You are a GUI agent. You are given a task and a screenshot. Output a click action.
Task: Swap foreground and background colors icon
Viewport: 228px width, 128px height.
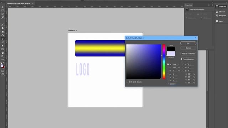click(x=4, y=63)
